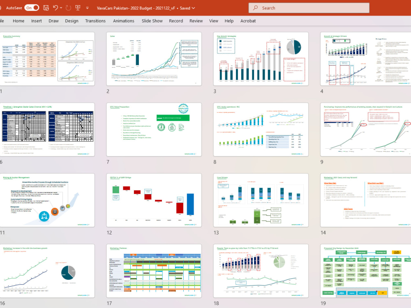This screenshot has height=308, width=411.
Task: Select slide 1 Executive Summary thumbnail
Action: [47, 59]
